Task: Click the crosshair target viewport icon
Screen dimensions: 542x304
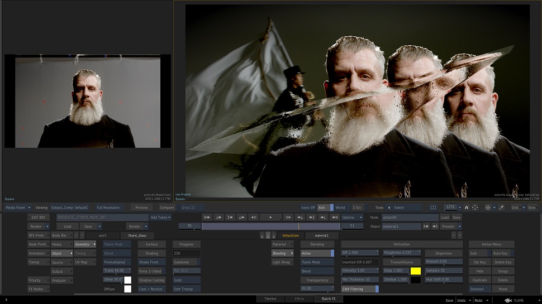Action: pyautogui.click(x=488, y=208)
